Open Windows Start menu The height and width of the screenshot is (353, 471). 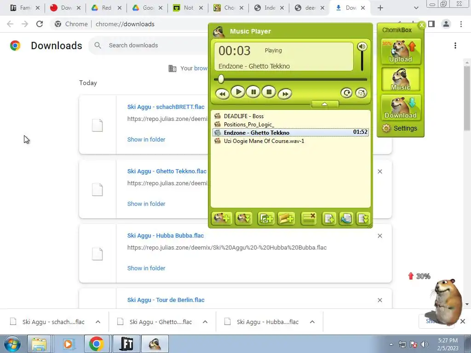(11, 344)
